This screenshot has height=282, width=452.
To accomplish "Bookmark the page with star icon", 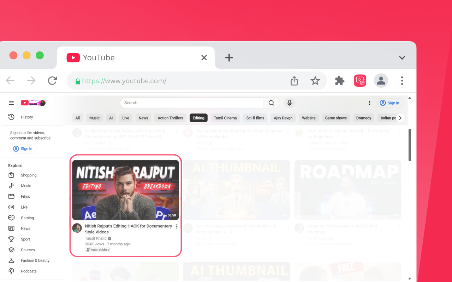I will [x=315, y=81].
